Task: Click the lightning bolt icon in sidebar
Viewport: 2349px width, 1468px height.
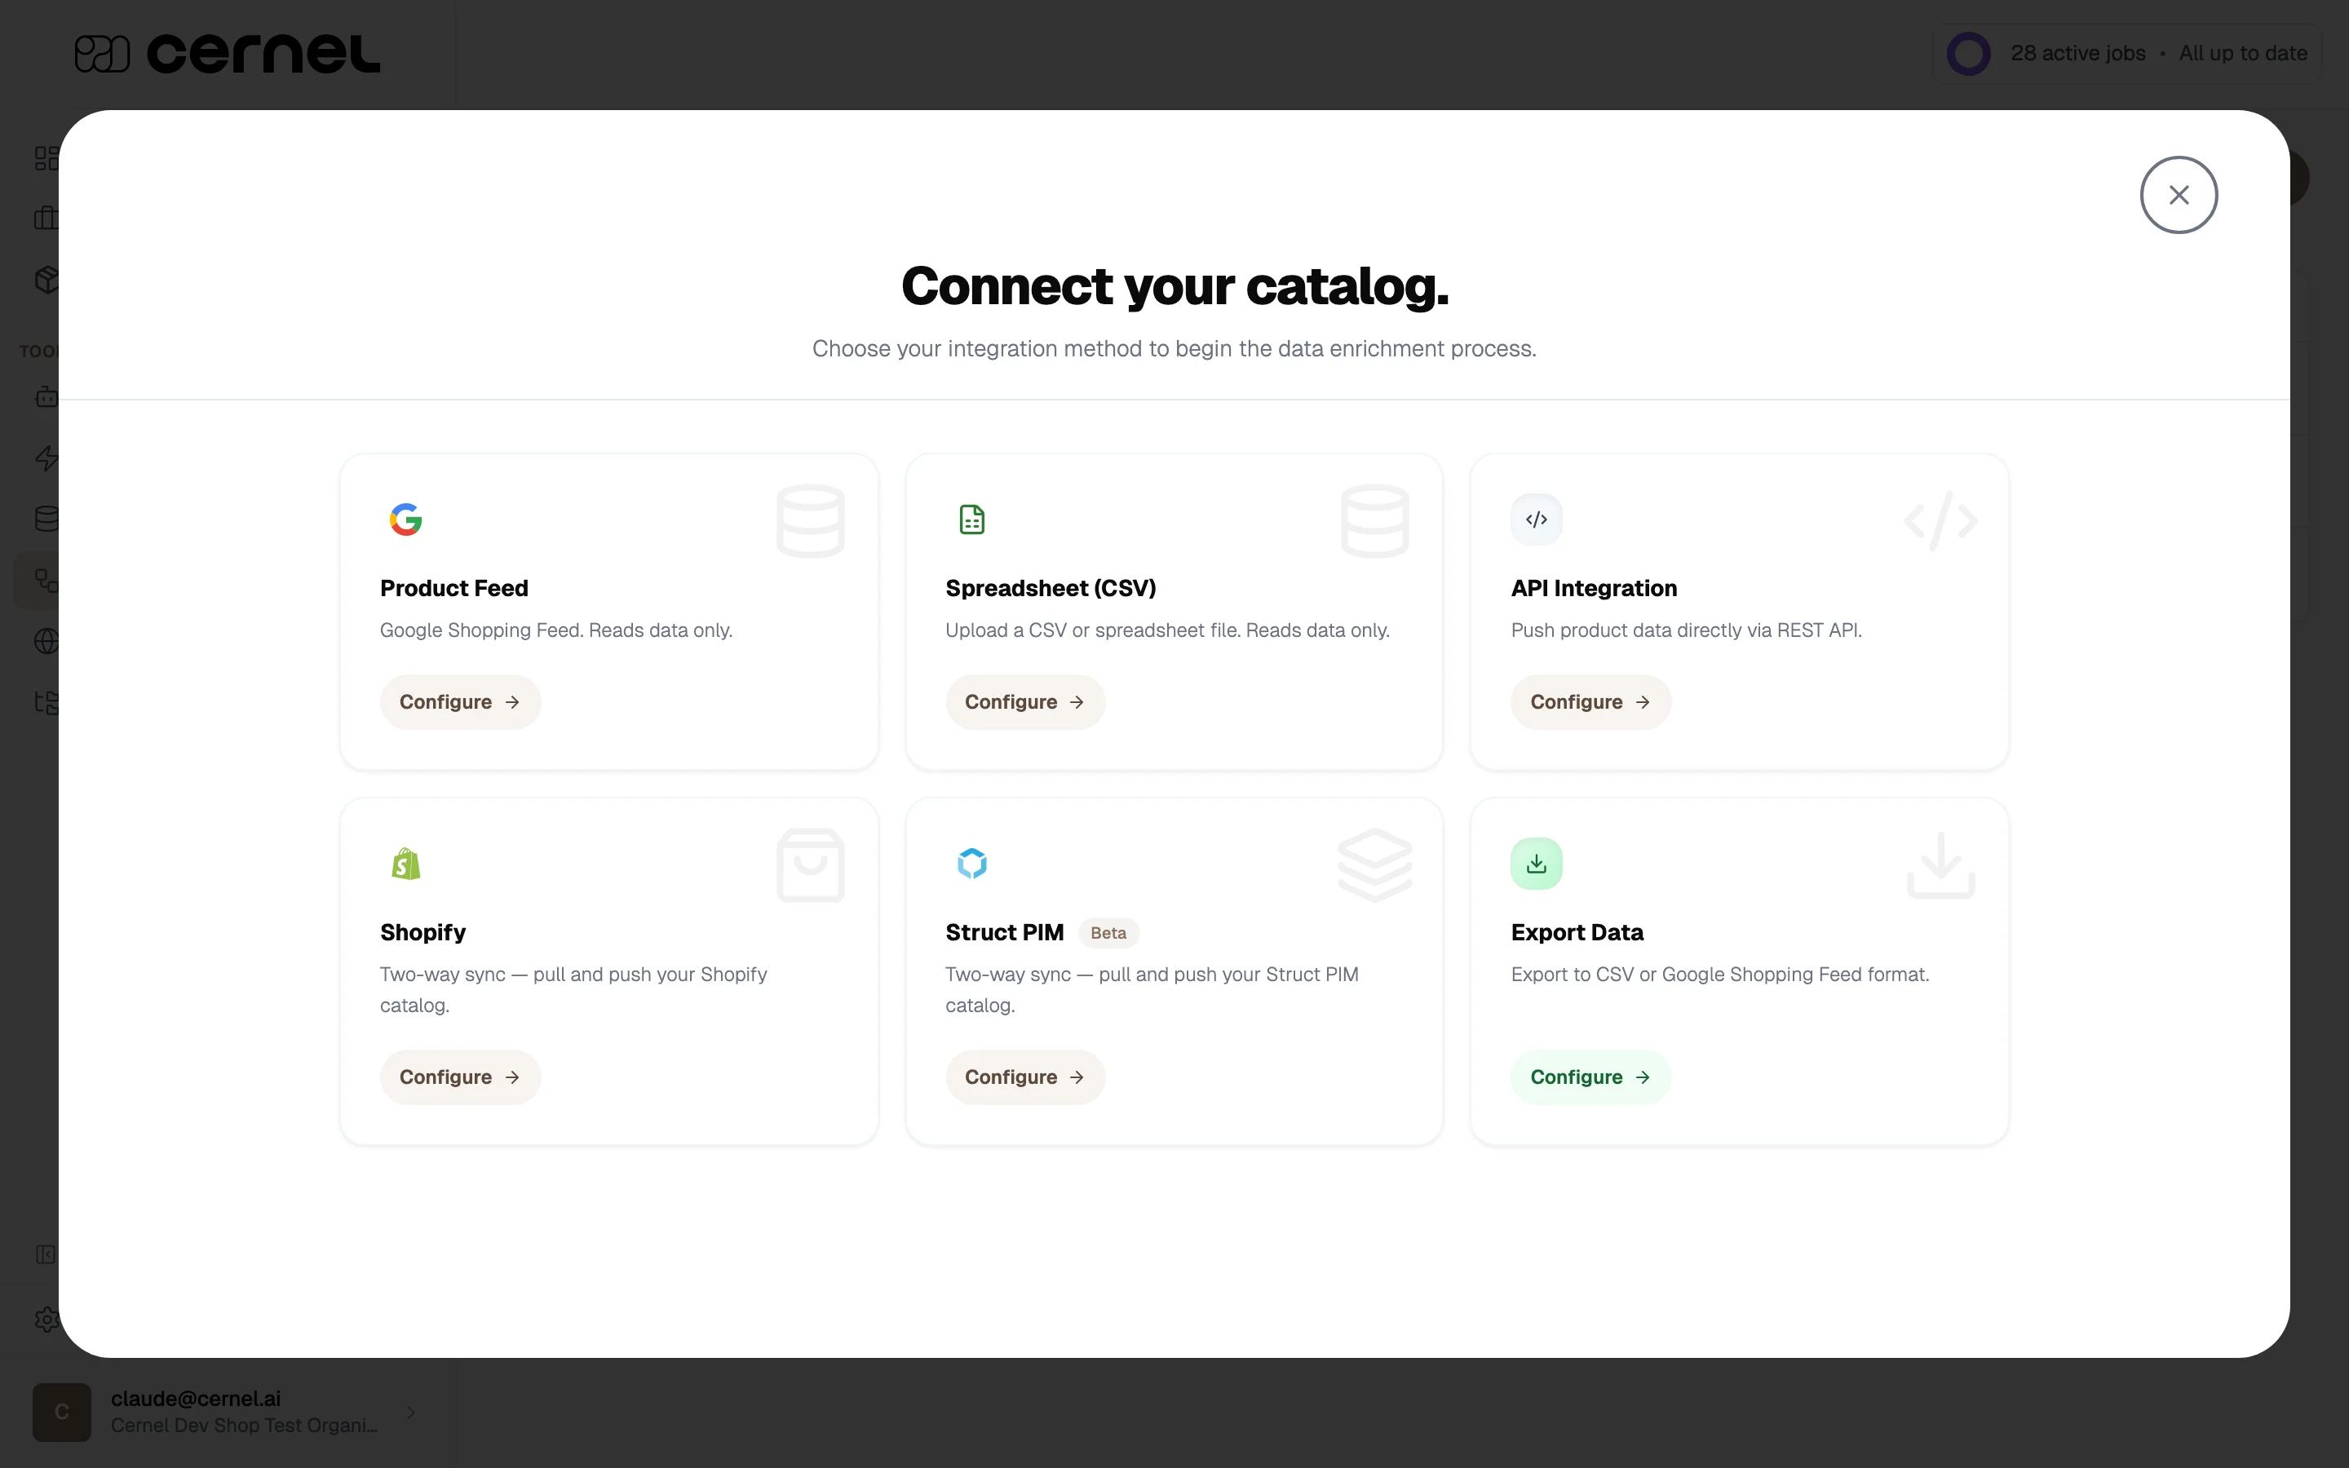Action: click(46, 458)
